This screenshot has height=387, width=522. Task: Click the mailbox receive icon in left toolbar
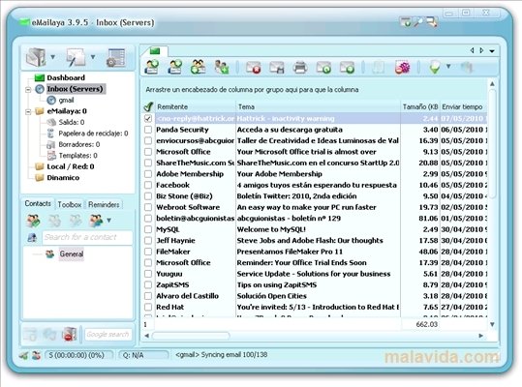tap(36, 57)
